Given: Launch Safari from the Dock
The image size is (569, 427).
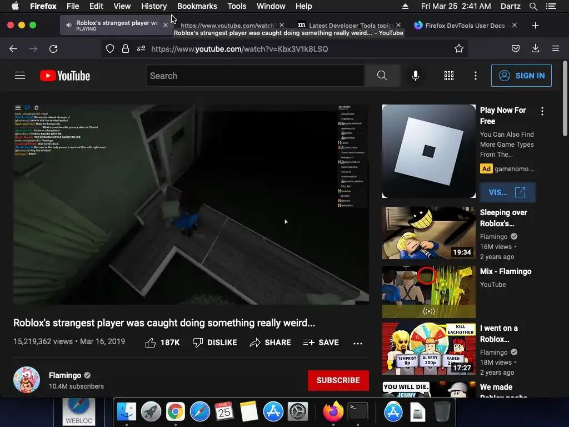Looking at the screenshot, I should point(199,412).
